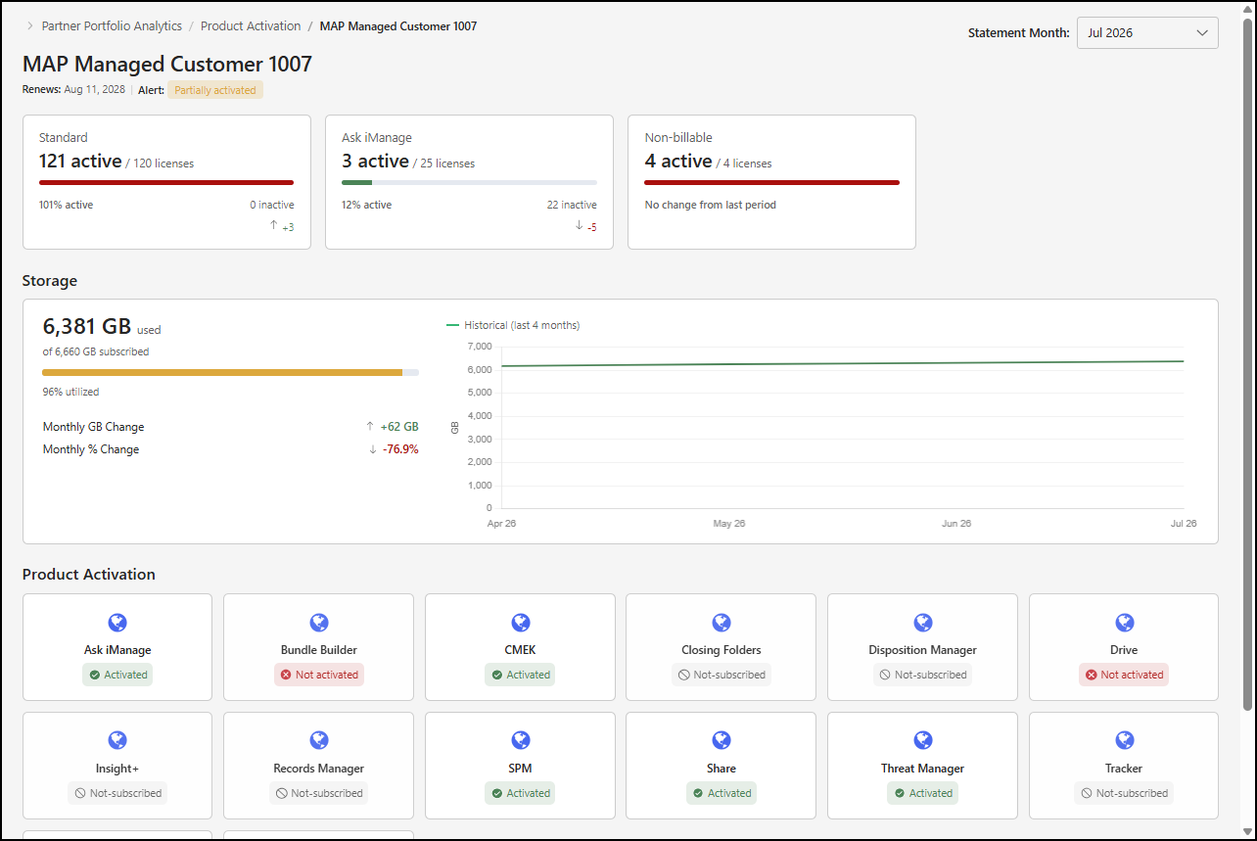The height and width of the screenshot is (841, 1257).
Task: Click the Standard license usage progress bar
Action: [x=166, y=182]
